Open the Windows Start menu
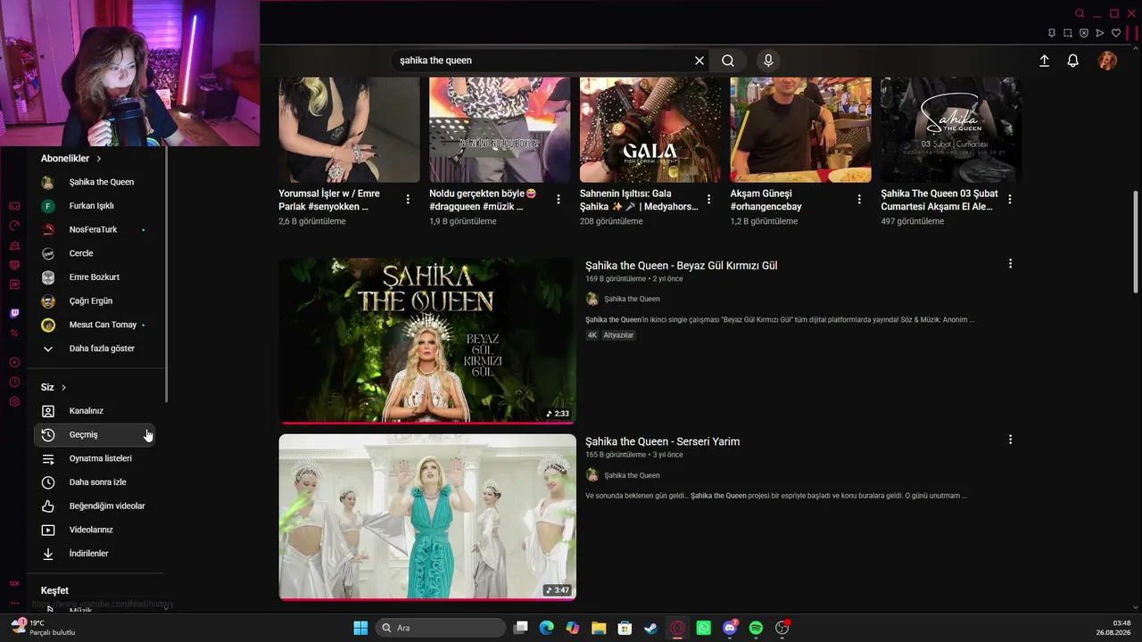 click(360, 628)
